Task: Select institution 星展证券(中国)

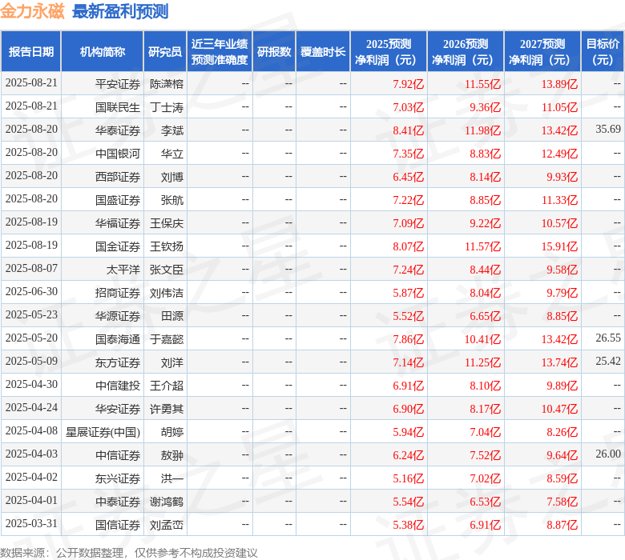Action: pyautogui.click(x=103, y=432)
